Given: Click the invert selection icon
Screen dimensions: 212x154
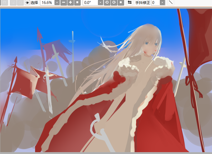Looking at the screenshot, I should tap(20, 3).
